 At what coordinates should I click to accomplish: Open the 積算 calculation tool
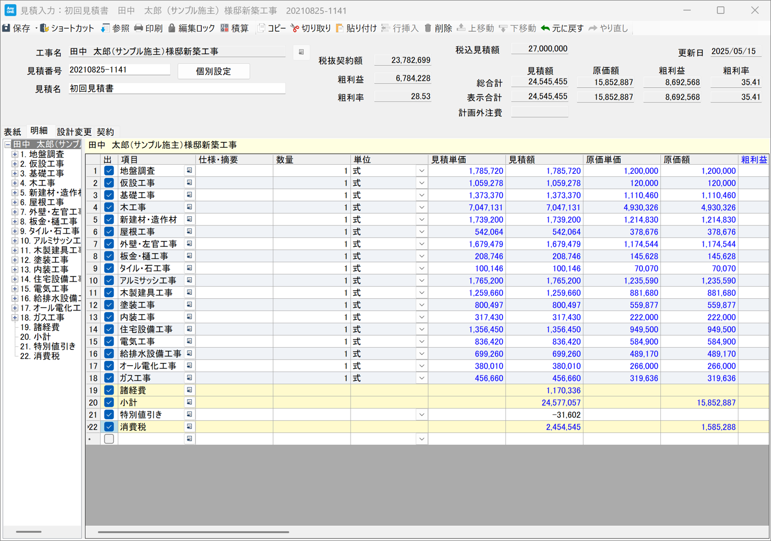tap(225, 29)
